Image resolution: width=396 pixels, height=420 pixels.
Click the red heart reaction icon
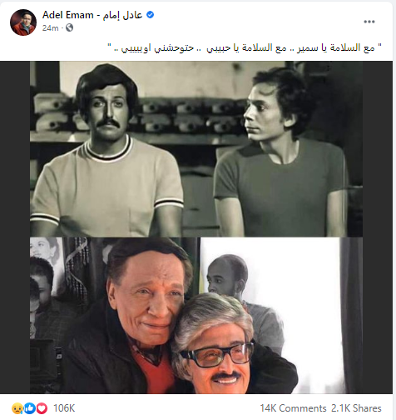(x=42, y=408)
